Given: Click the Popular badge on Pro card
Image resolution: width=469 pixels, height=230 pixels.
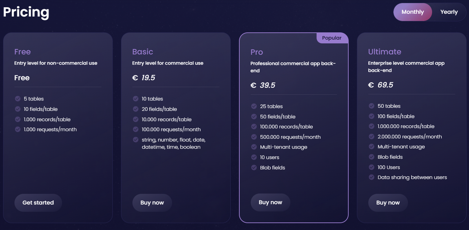Looking at the screenshot, I should [332, 38].
